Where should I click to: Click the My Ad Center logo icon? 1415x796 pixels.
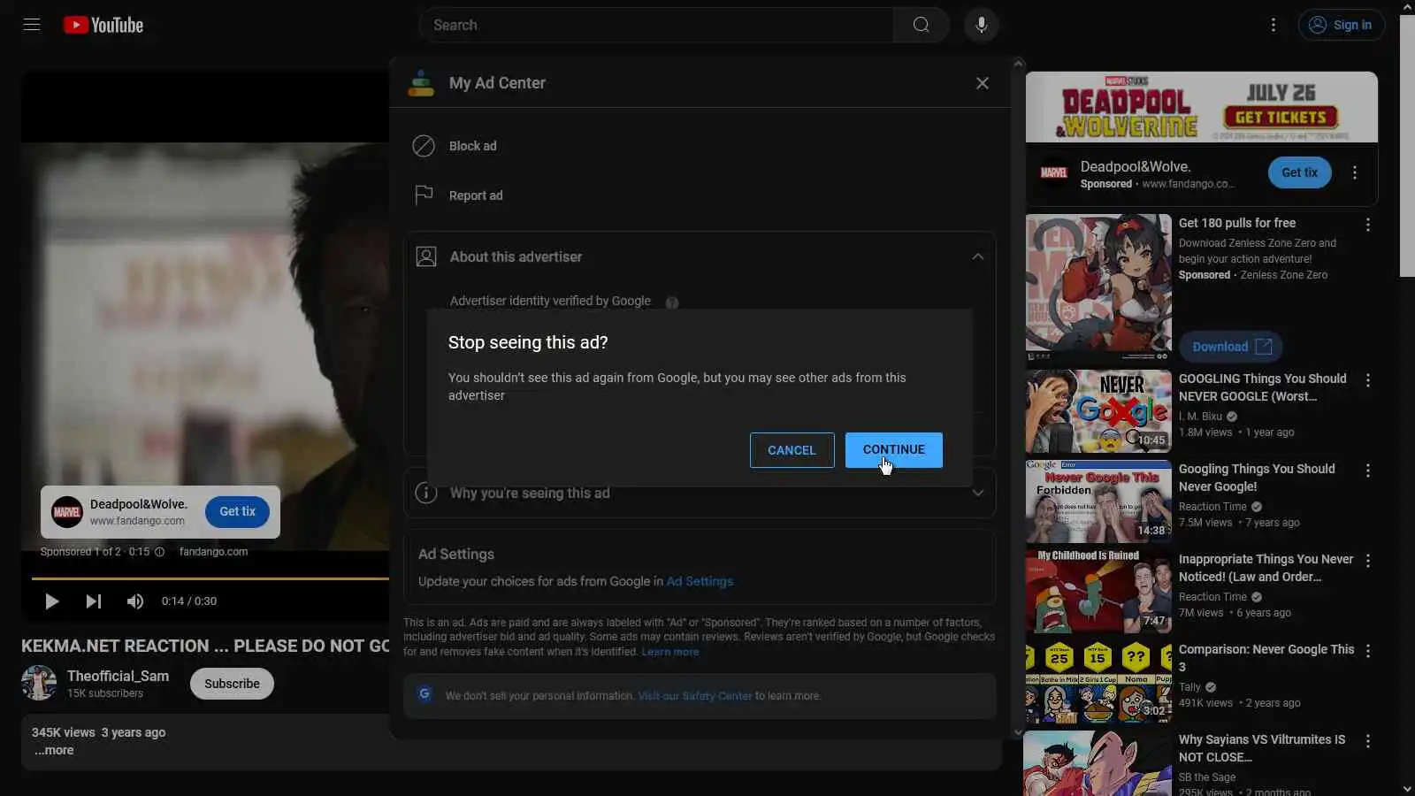coord(421,83)
